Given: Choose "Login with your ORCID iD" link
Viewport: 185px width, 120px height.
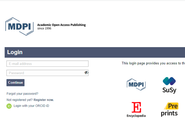Looking at the screenshot, I should [31, 106].
